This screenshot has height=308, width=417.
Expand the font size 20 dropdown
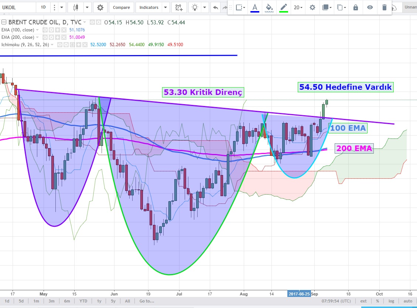(x=298, y=7)
